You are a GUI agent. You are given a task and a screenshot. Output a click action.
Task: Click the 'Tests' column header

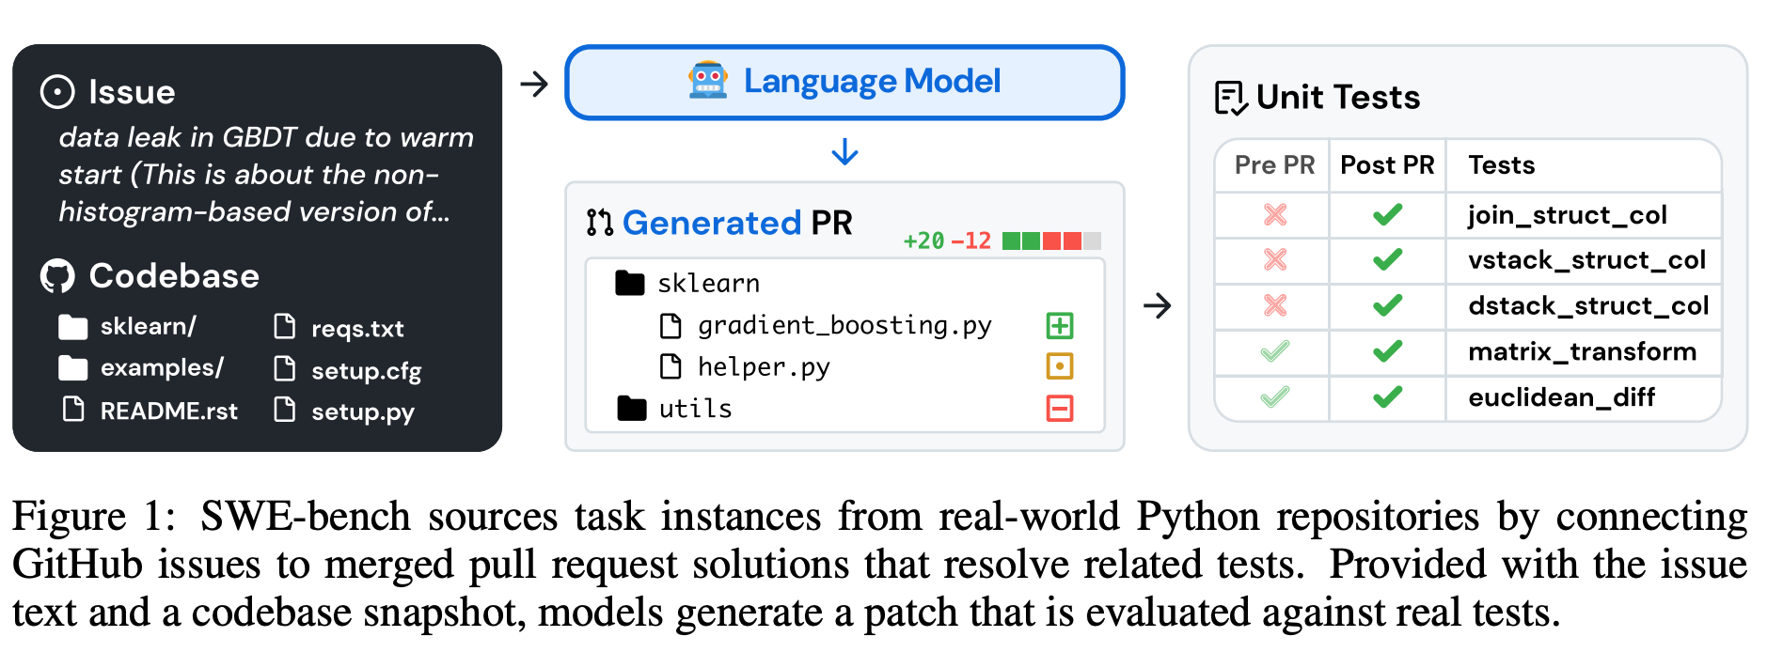1502,165
